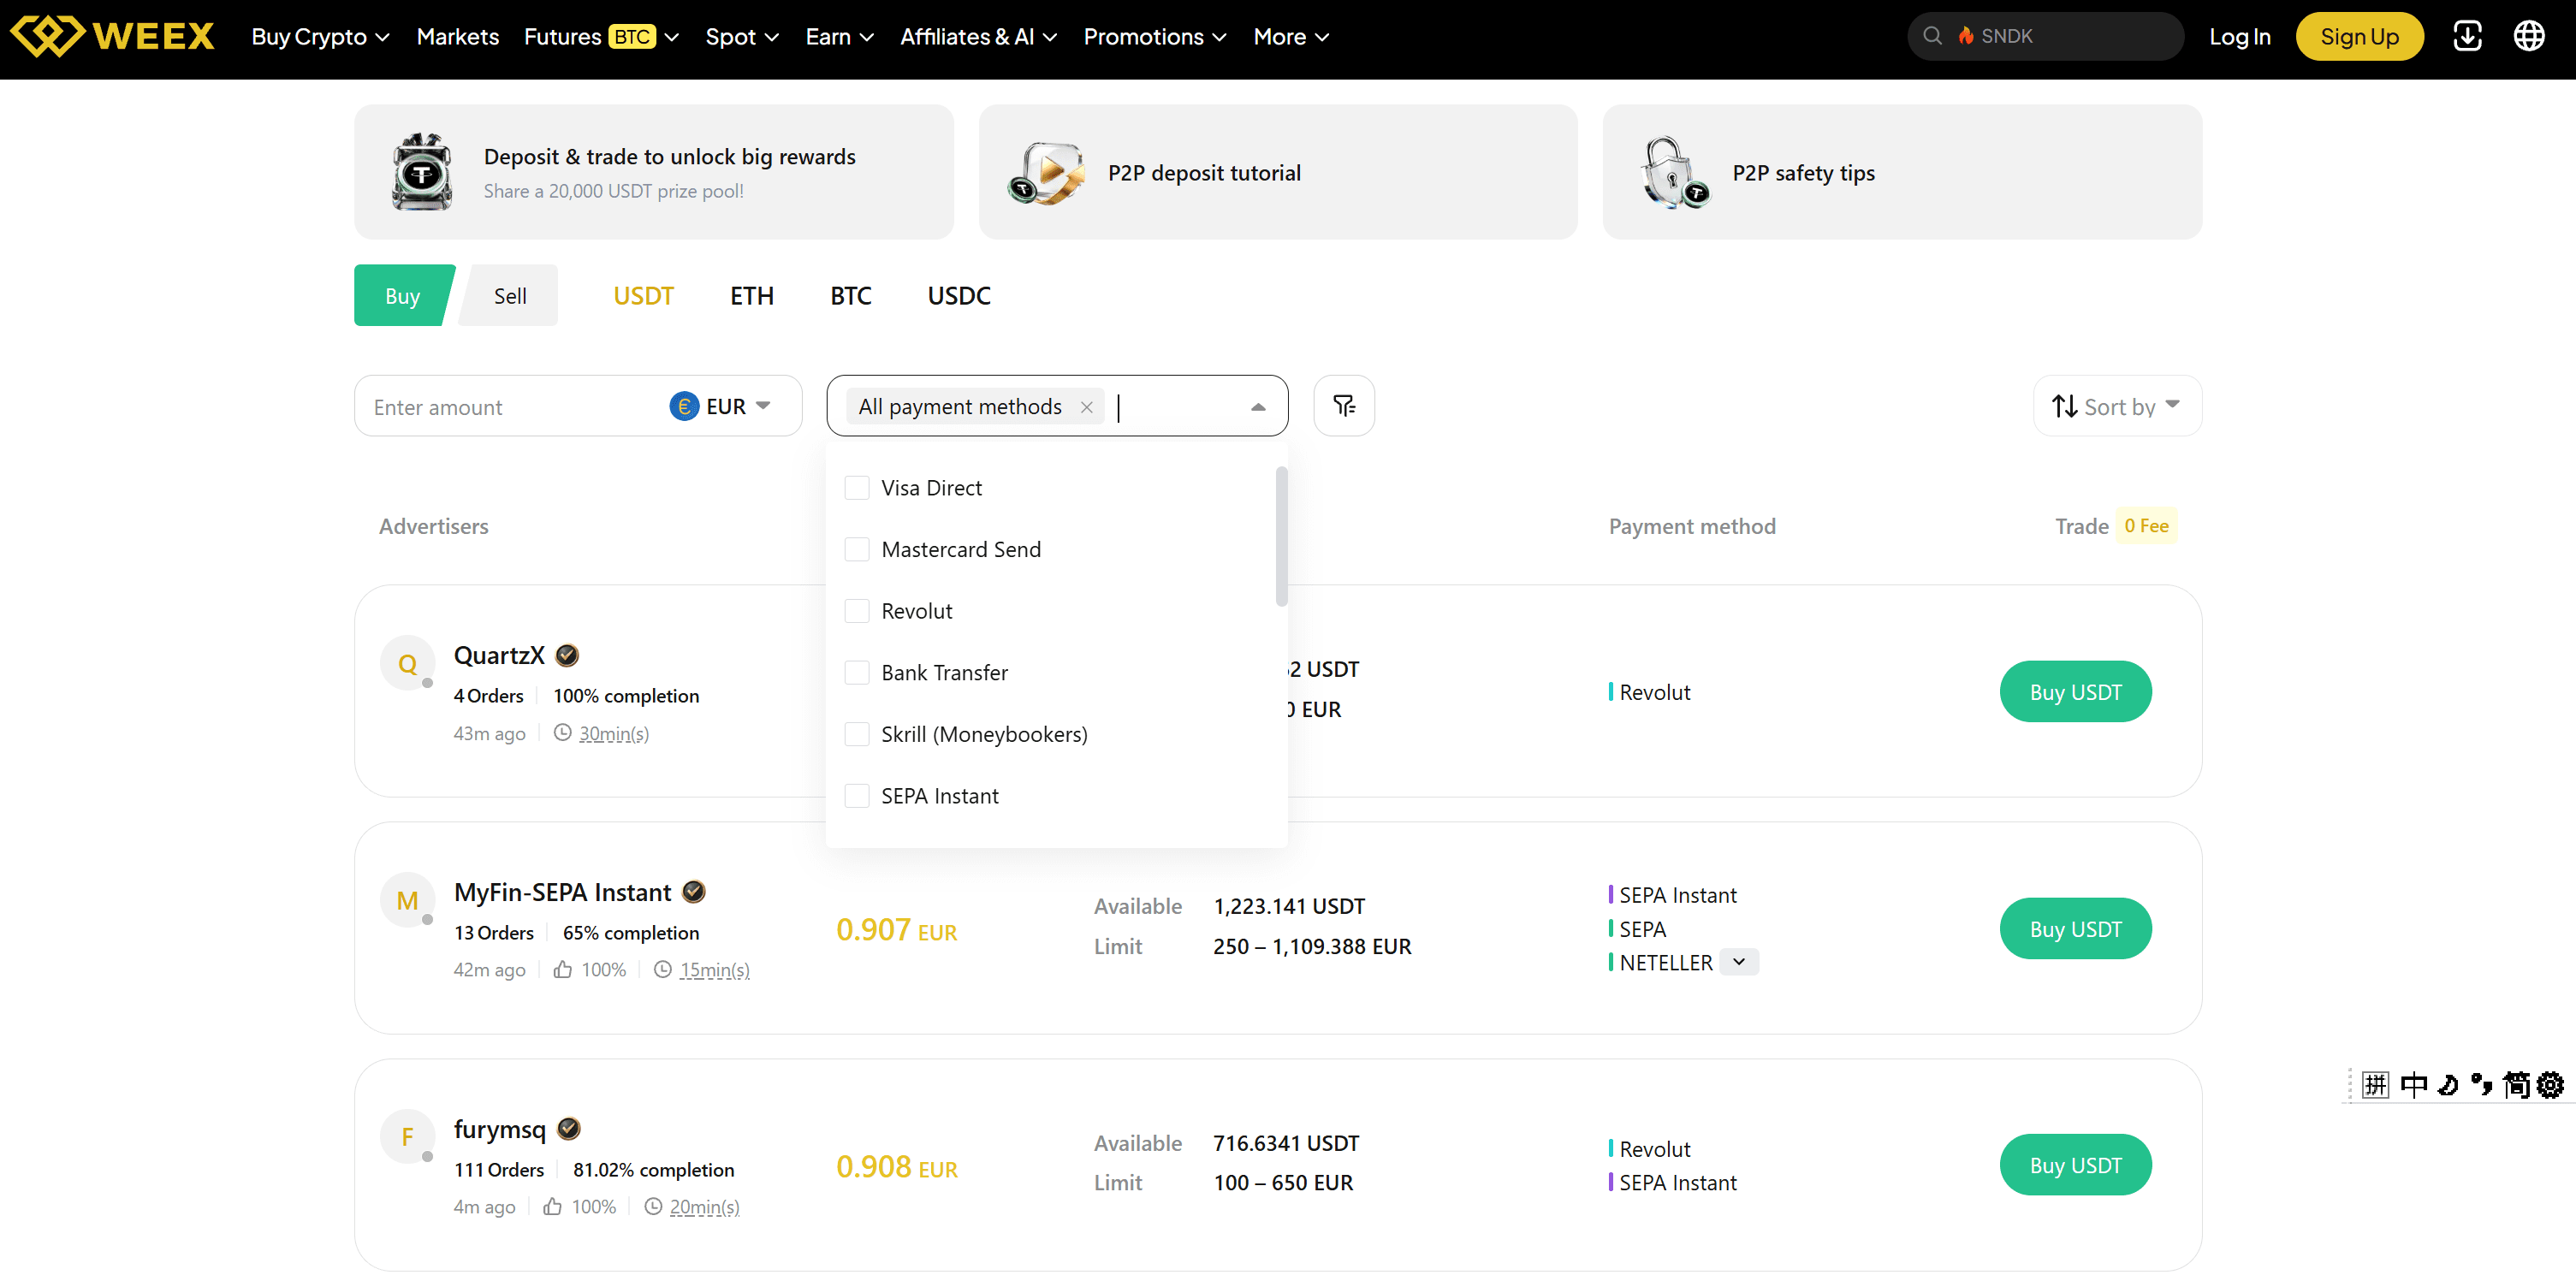Check the Bank Transfer option
This screenshot has height=1275, width=2576.
(x=857, y=673)
